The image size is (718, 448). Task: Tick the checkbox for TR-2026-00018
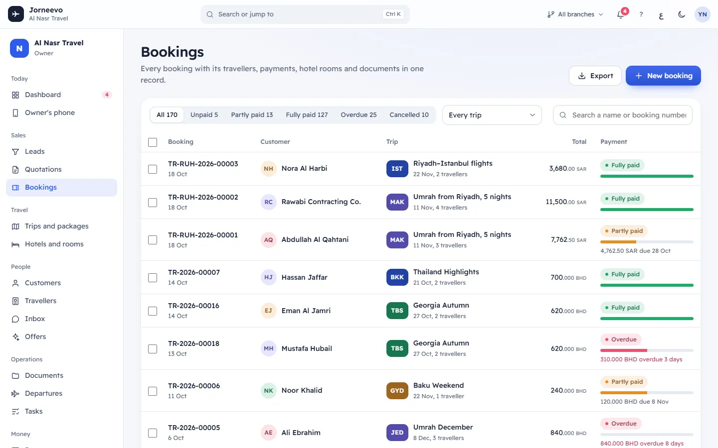tap(153, 349)
